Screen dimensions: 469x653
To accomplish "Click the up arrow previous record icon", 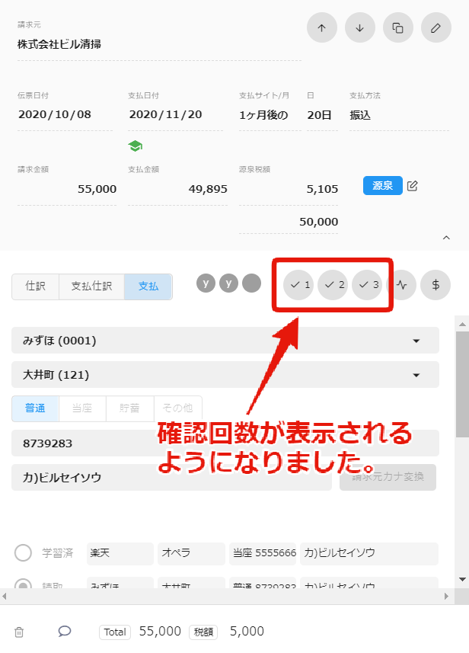I will (x=322, y=27).
